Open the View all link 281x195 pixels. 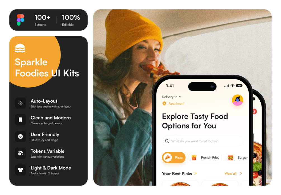click(230, 174)
